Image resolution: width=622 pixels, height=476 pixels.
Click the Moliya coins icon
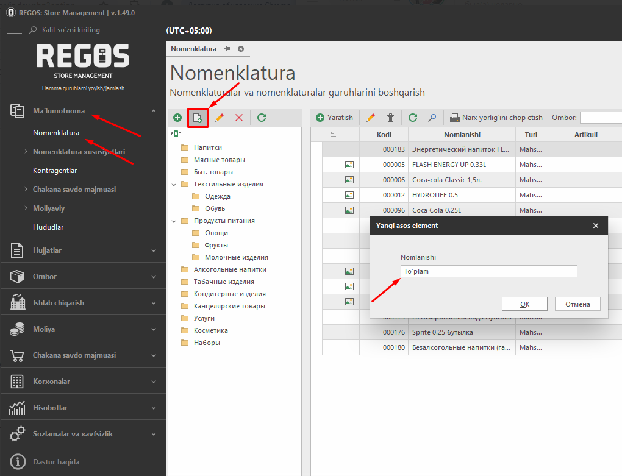(x=17, y=329)
